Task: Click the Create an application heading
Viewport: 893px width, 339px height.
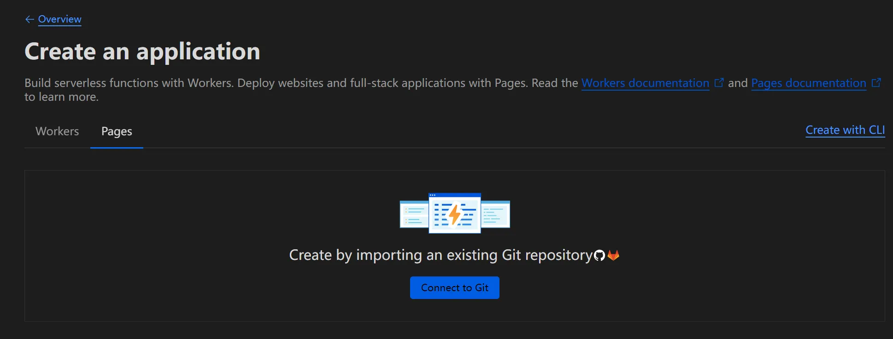Action: [142, 51]
